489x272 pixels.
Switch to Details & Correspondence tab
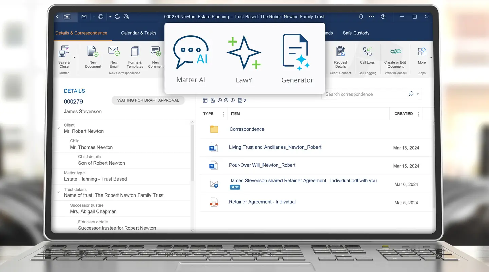point(81,33)
